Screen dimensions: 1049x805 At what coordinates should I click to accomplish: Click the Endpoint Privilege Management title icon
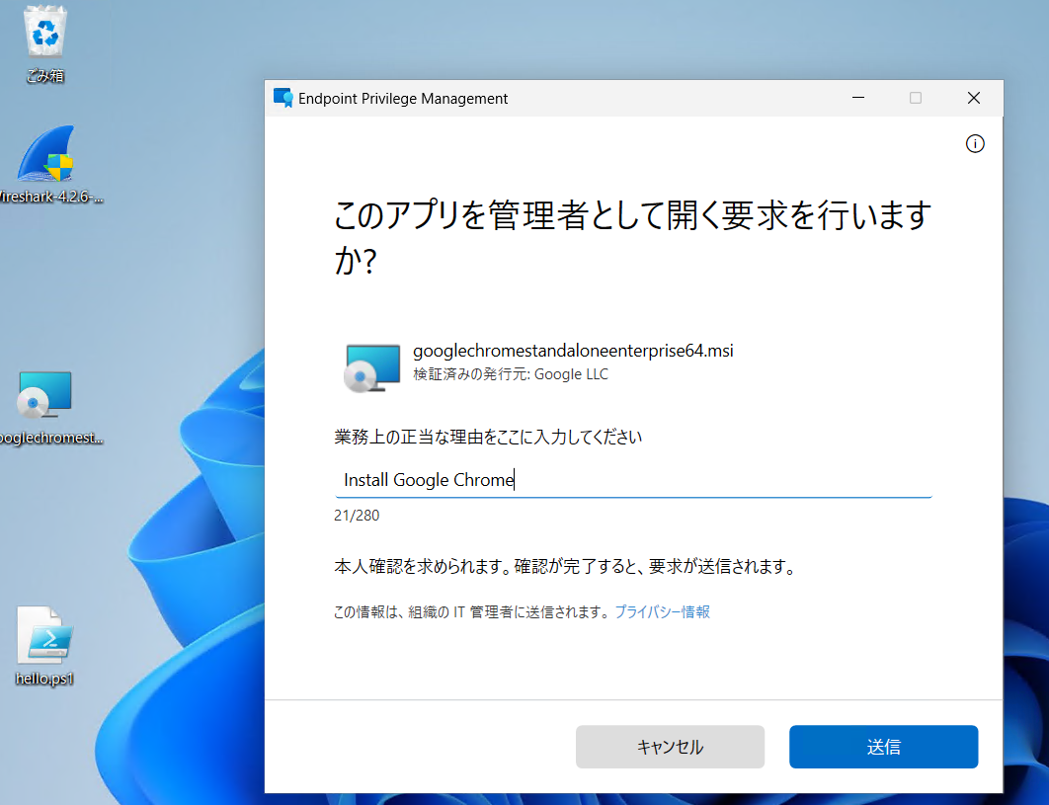(x=282, y=98)
